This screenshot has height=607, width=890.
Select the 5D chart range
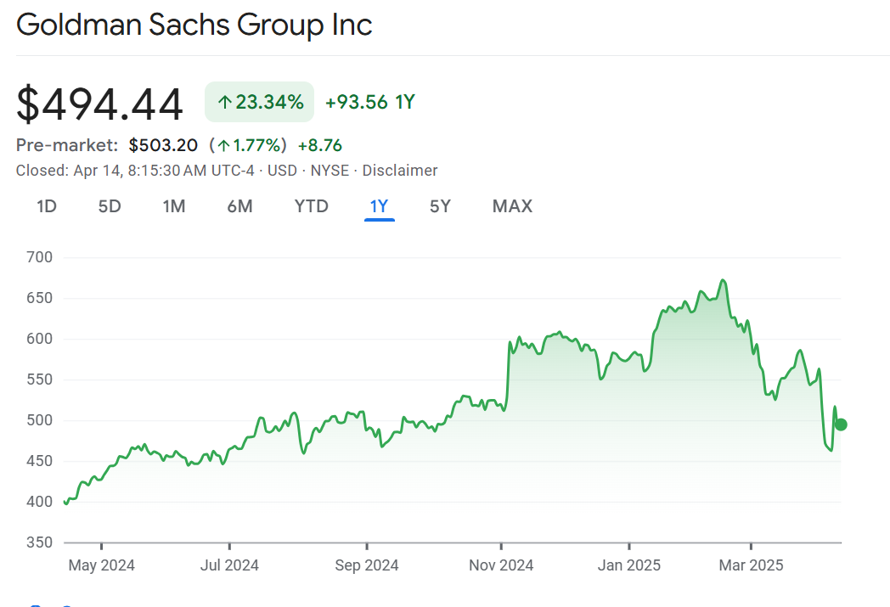(x=110, y=206)
